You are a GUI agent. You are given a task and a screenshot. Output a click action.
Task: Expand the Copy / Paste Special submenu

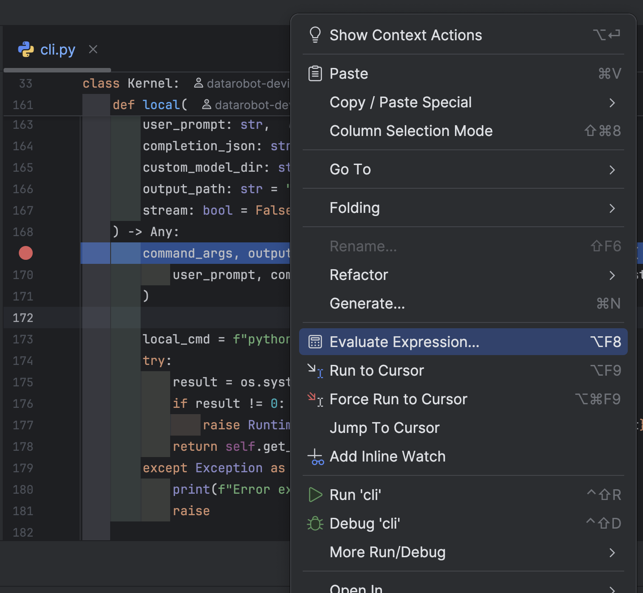click(x=612, y=103)
